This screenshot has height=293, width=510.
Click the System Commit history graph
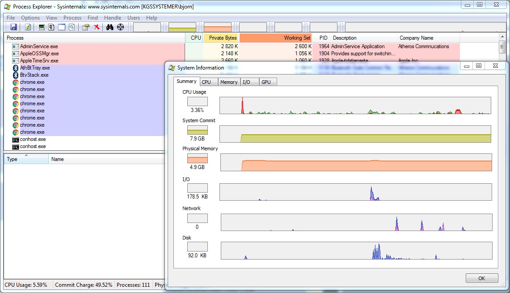tap(355, 134)
